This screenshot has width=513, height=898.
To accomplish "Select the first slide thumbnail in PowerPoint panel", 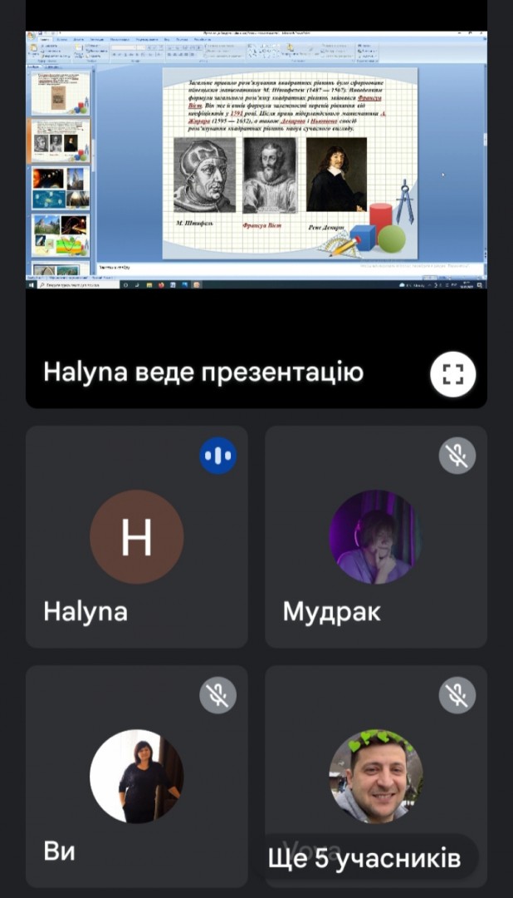I will [x=61, y=94].
